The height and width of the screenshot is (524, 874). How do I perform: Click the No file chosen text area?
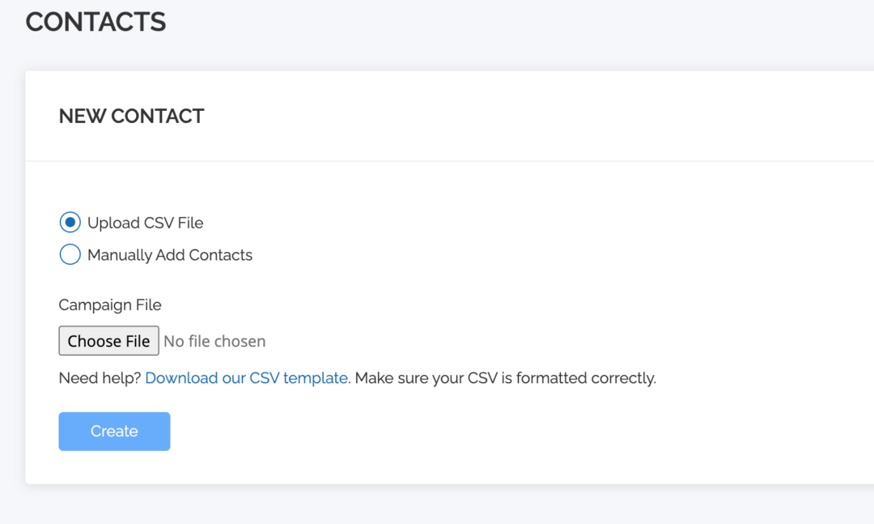point(214,341)
